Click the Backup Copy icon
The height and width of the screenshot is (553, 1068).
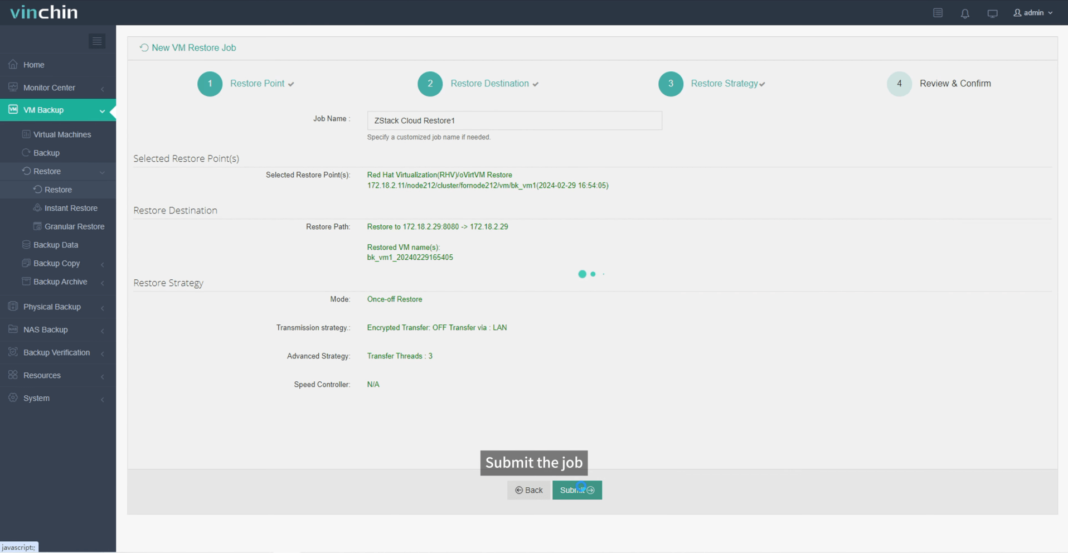coord(26,263)
